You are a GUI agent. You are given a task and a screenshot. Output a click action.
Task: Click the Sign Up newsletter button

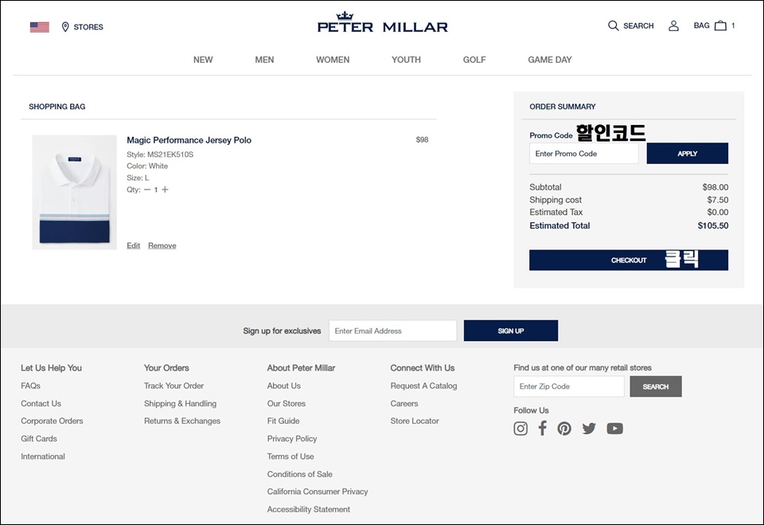pyautogui.click(x=511, y=331)
